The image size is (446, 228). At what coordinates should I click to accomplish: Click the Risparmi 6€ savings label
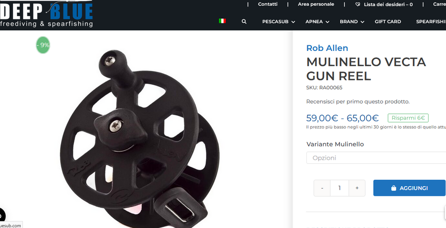(408, 118)
